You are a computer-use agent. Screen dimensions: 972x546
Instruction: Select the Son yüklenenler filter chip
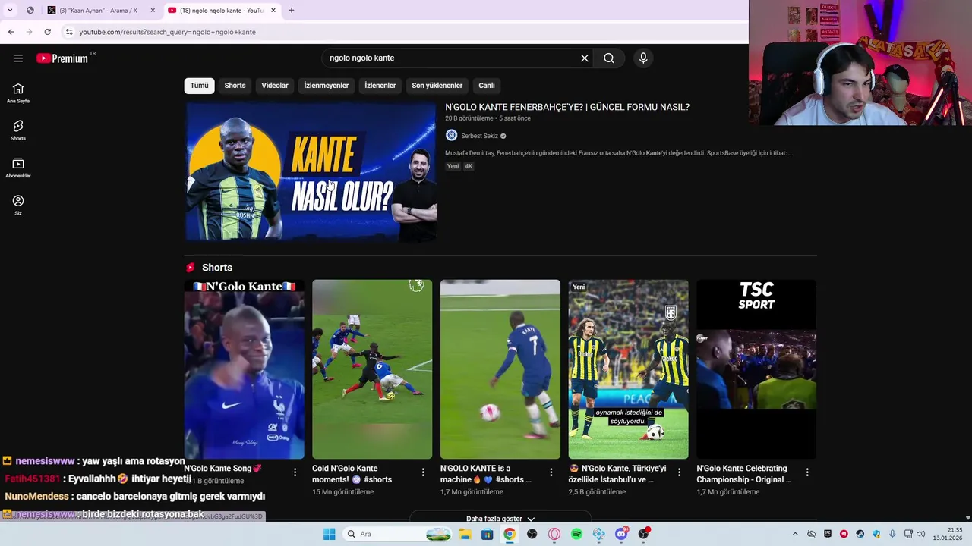(x=437, y=86)
